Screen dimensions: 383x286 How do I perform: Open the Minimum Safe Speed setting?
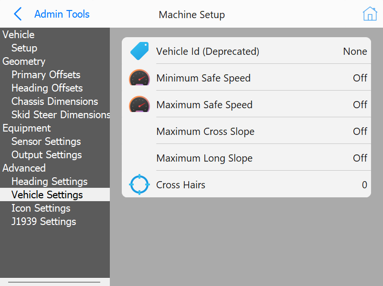tap(246, 78)
